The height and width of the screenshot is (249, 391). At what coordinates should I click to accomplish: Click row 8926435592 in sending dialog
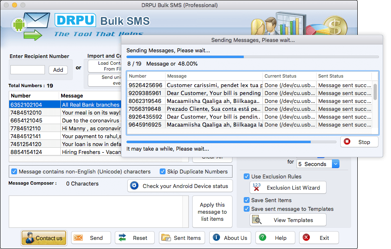point(250,117)
